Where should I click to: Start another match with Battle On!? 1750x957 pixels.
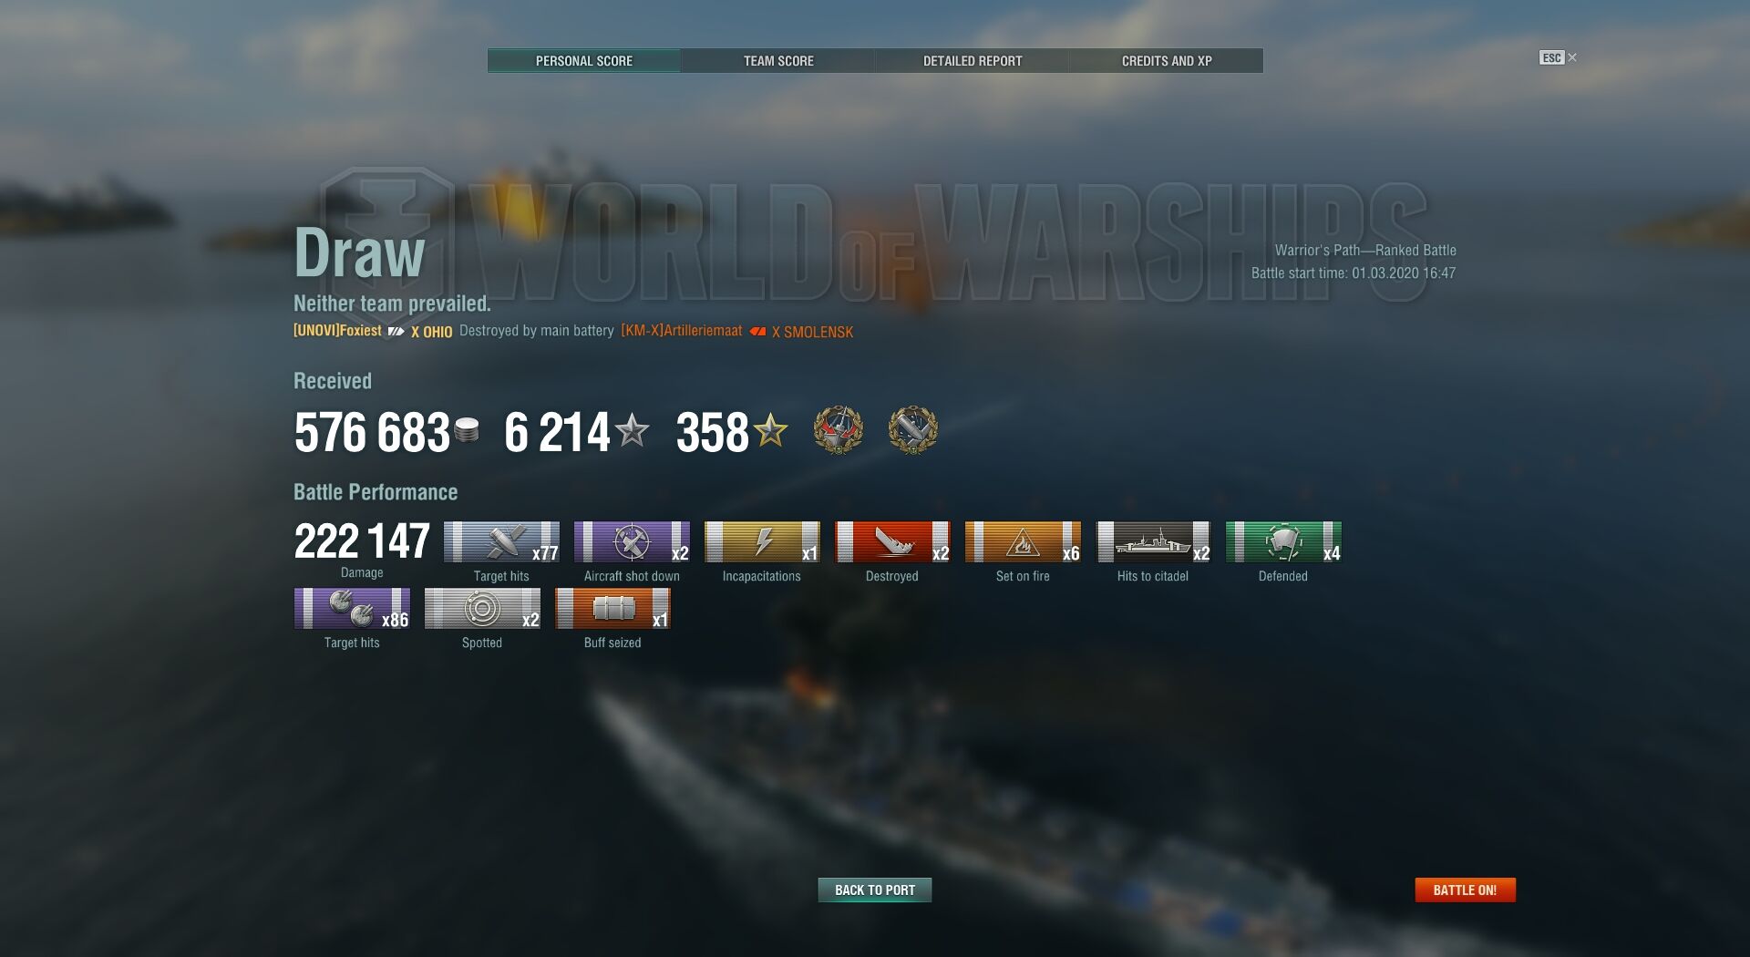[x=1465, y=890]
